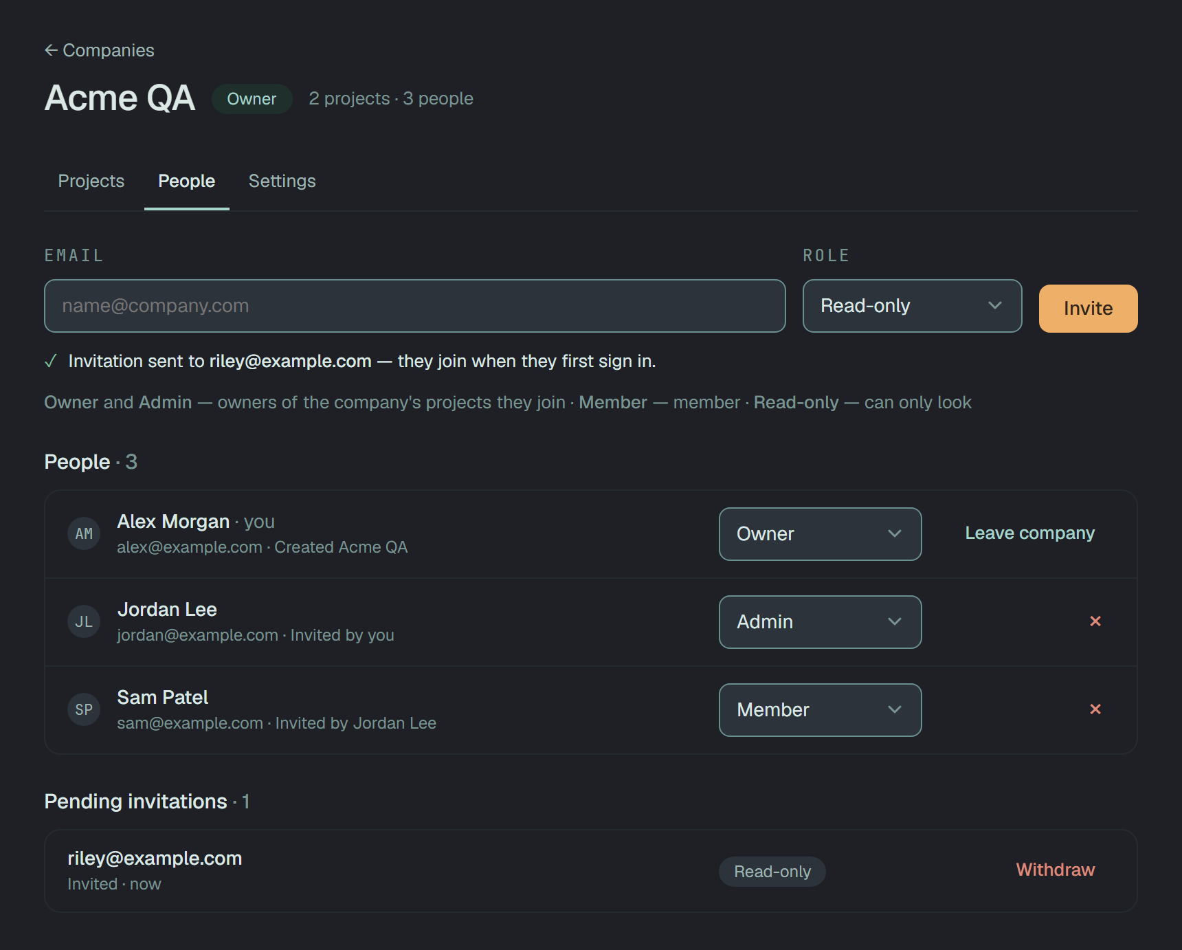Click Leave company link
The image size is (1182, 950).
(x=1029, y=533)
